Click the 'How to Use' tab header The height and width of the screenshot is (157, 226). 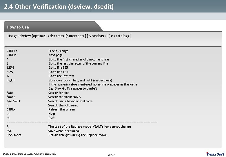click(18, 27)
